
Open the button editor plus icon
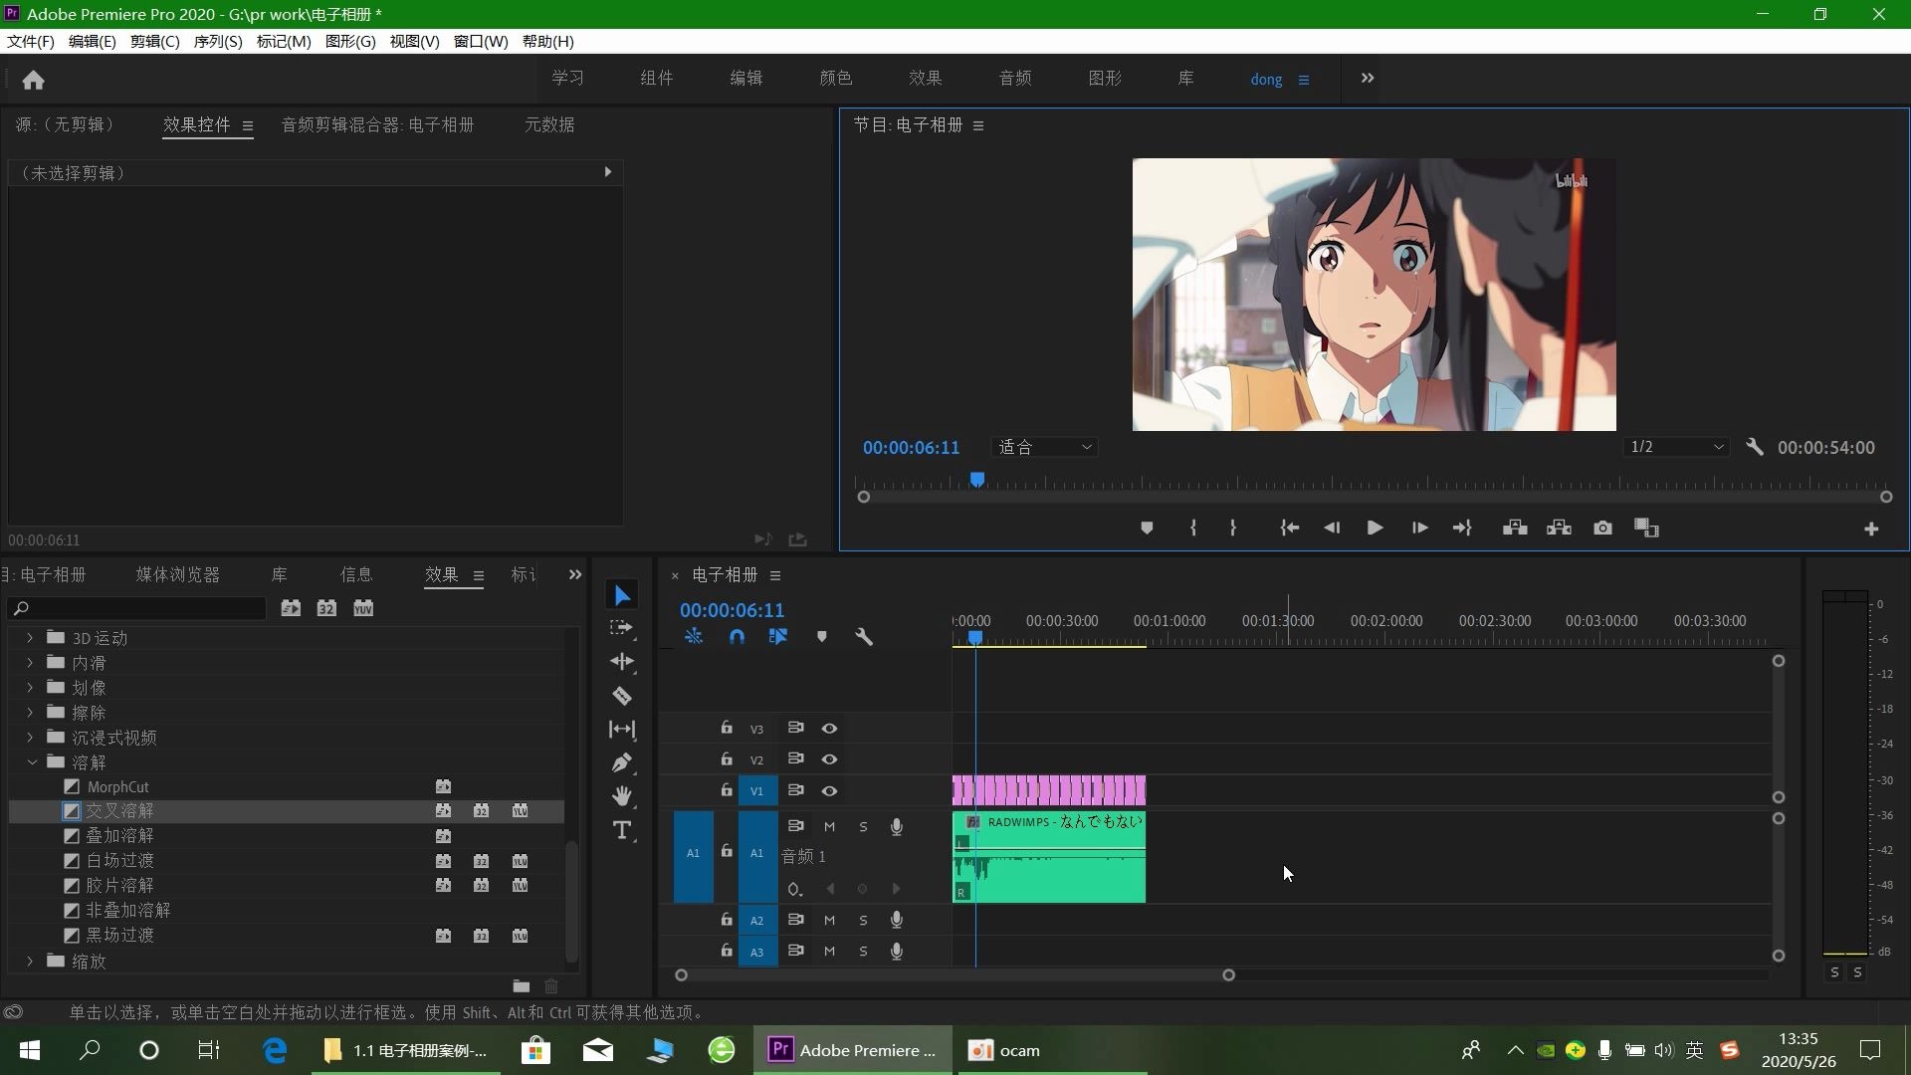(x=1871, y=529)
